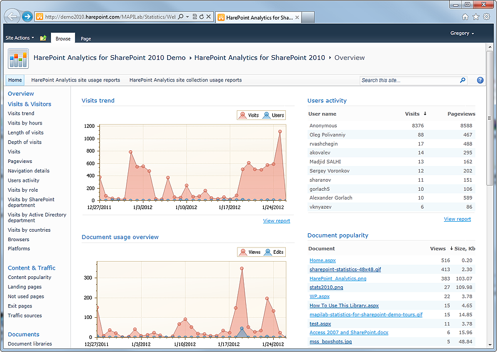Screen dimensions: 497x352
Task: Type in the Search this site field
Action: click(x=408, y=80)
